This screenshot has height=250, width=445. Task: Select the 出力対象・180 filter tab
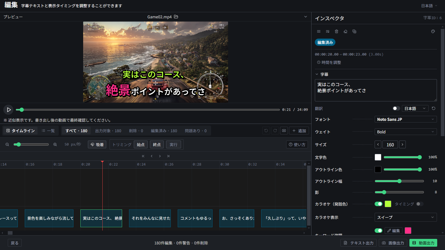click(x=108, y=131)
